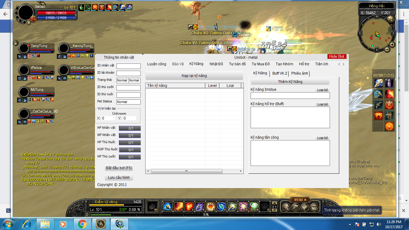Cast the purple spear skill in slot 4
The height and width of the screenshot is (230, 409).
point(200,206)
